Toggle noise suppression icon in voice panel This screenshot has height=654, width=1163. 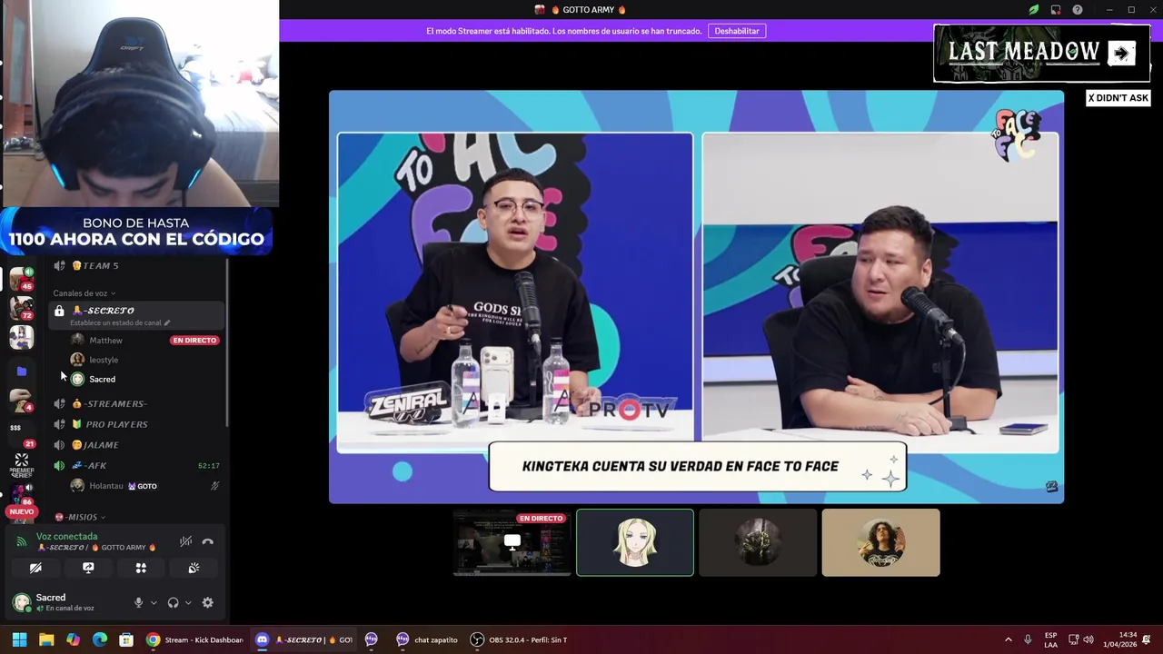(x=185, y=541)
